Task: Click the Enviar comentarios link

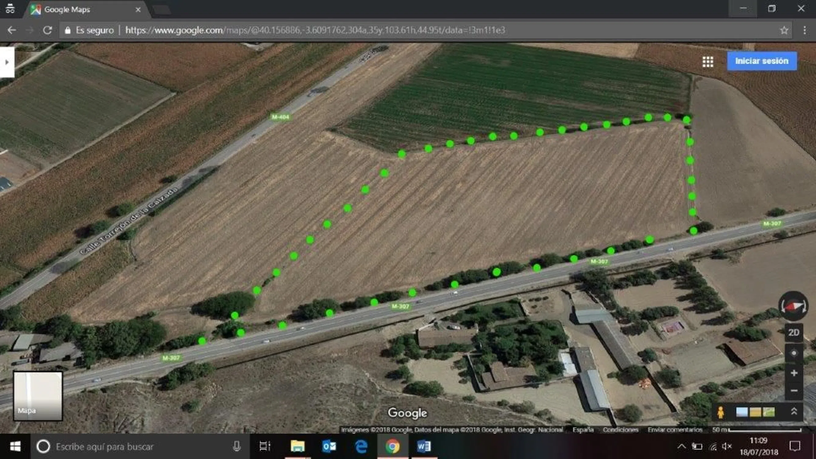Action: (675, 430)
